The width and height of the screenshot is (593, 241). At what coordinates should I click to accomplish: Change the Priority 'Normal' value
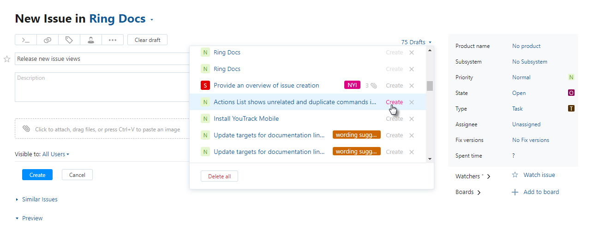click(521, 77)
